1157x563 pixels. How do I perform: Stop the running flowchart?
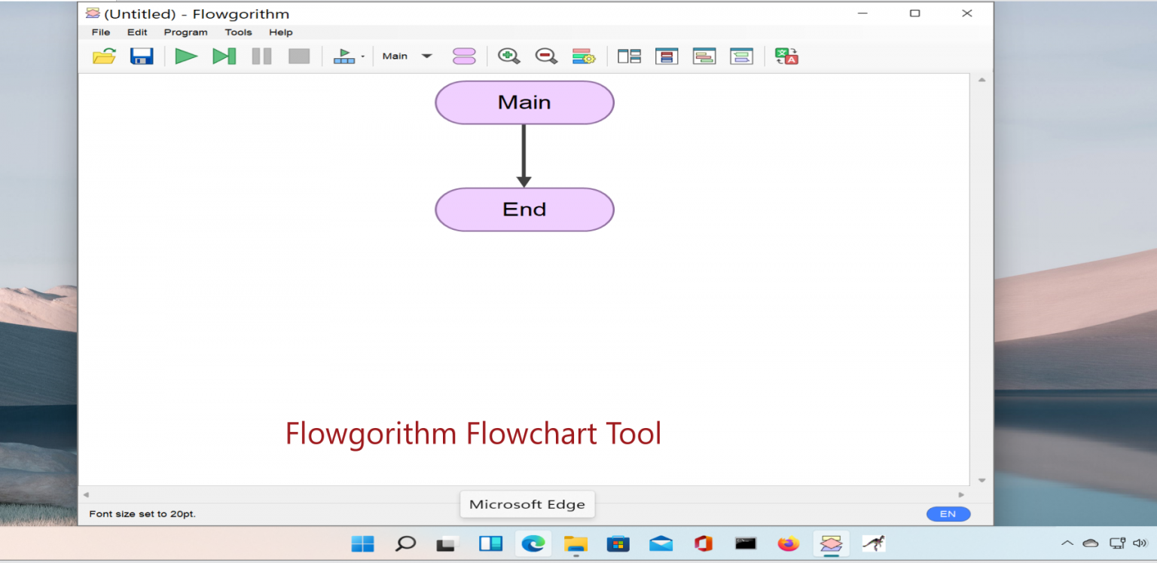coord(299,55)
